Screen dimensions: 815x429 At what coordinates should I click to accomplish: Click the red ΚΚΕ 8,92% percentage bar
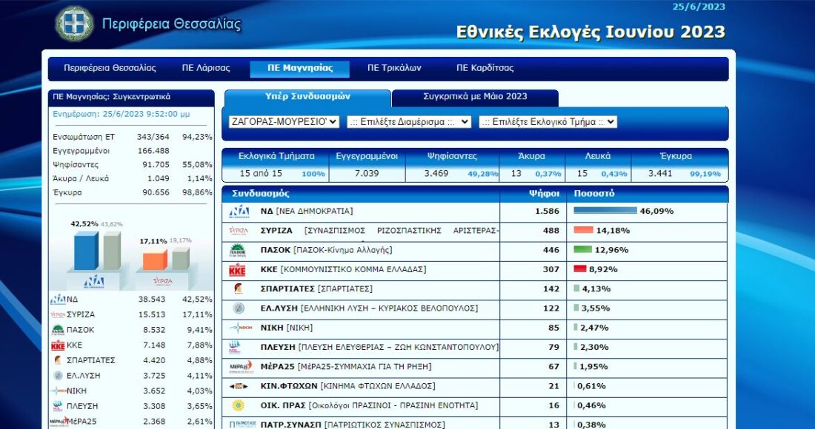point(580,269)
